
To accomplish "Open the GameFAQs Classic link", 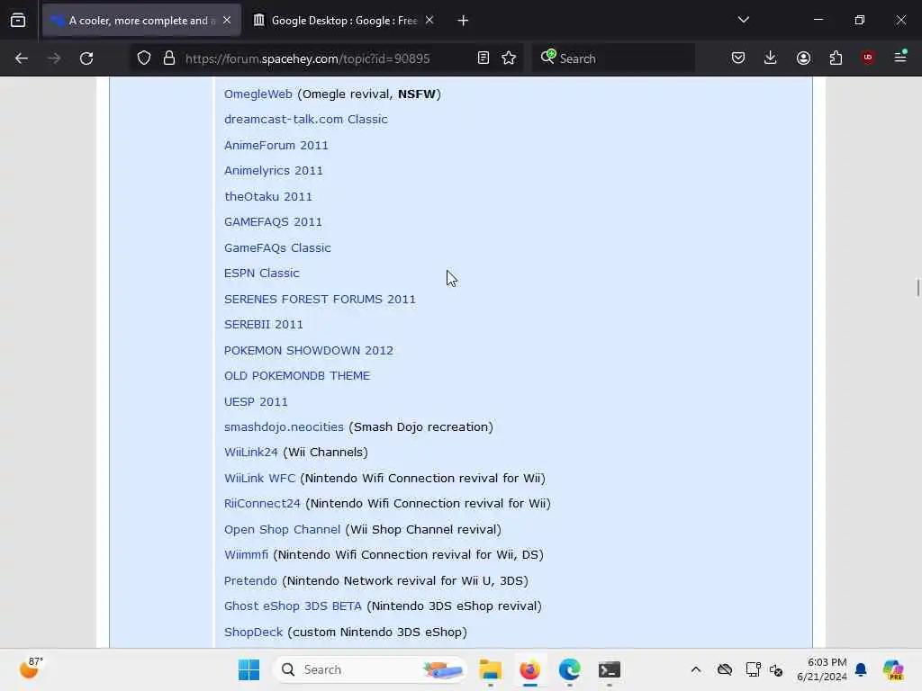I will 277,247.
